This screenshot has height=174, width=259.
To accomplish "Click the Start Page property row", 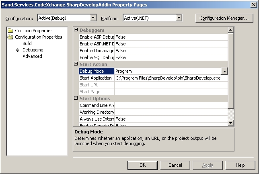I will [153, 92].
